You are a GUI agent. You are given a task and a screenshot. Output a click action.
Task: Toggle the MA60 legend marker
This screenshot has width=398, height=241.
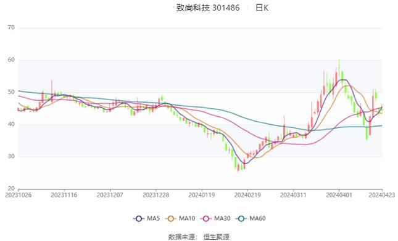pos(241,218)
